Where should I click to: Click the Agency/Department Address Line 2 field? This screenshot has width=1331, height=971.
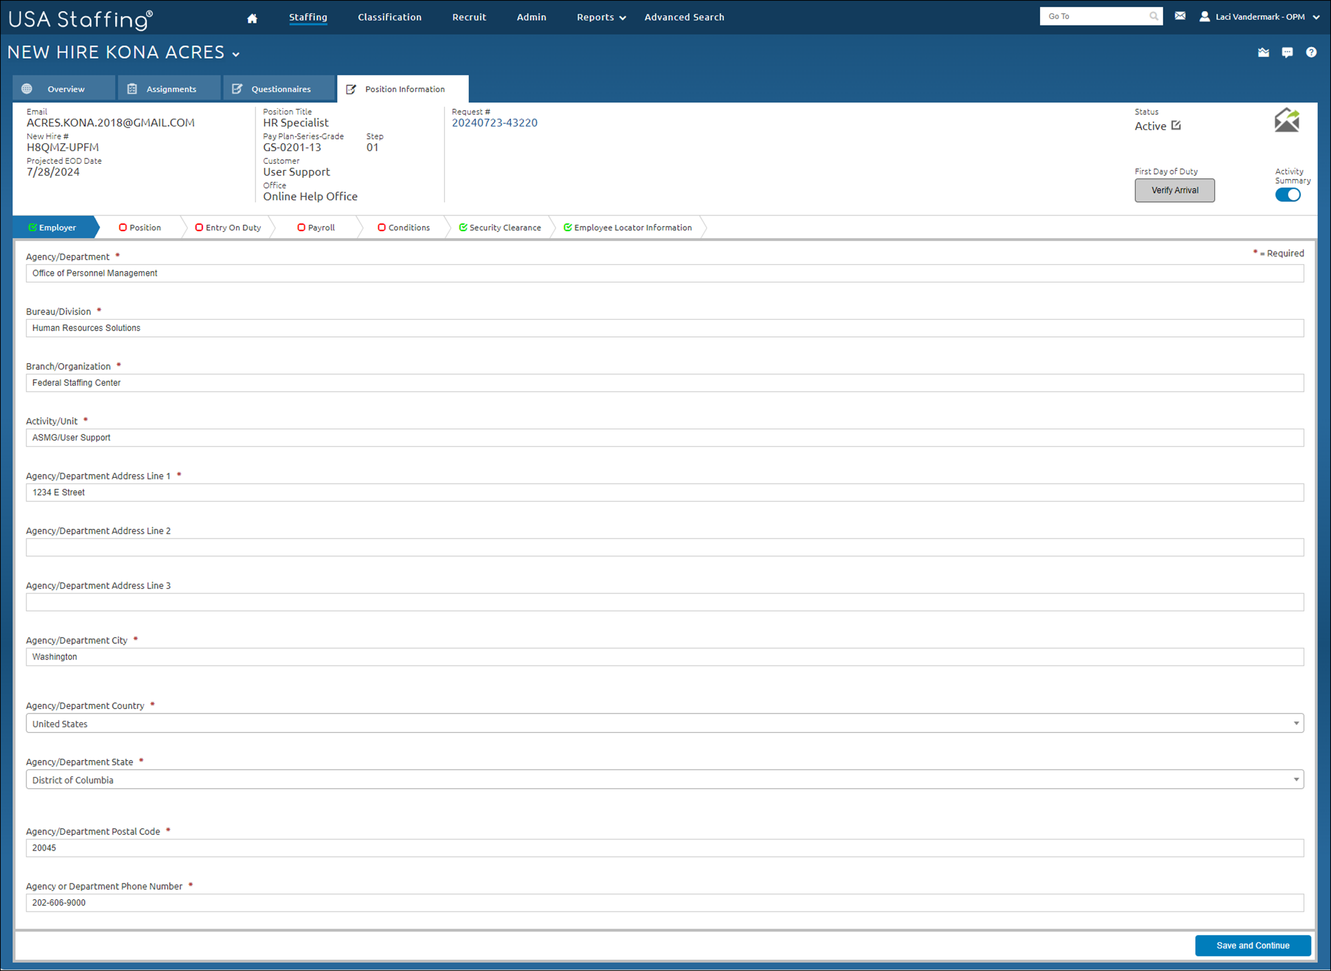pyautogui.click(x=664, y=547)
